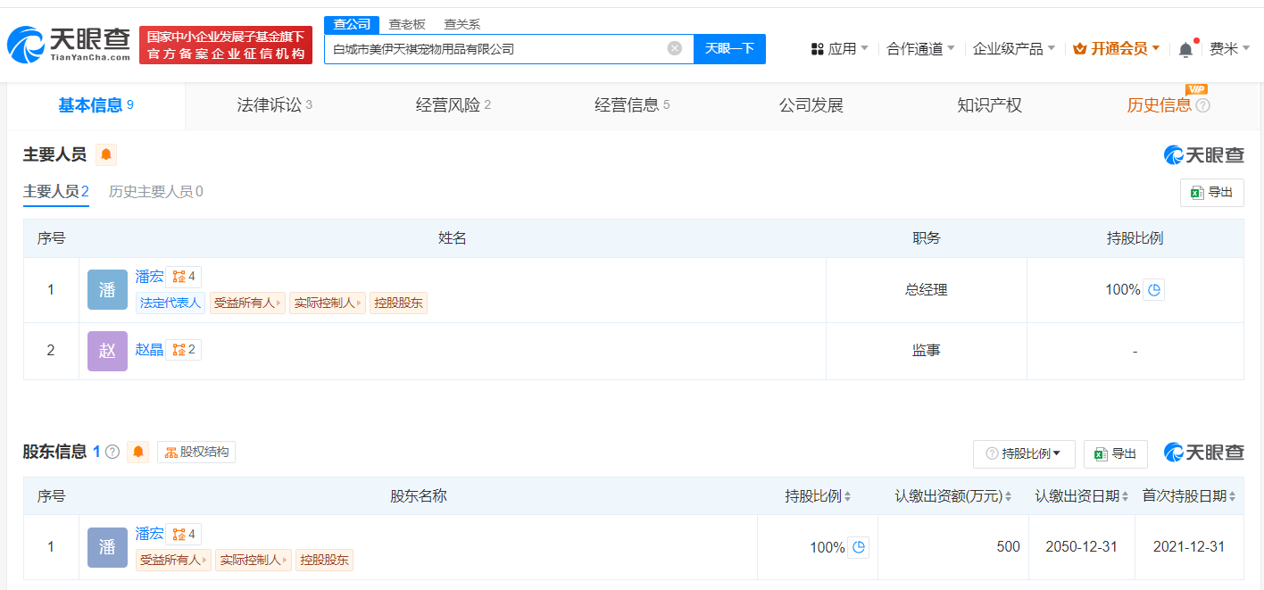Clear the search box with X icon
The height and width of the screenshot is (590, 1264).
675,48
